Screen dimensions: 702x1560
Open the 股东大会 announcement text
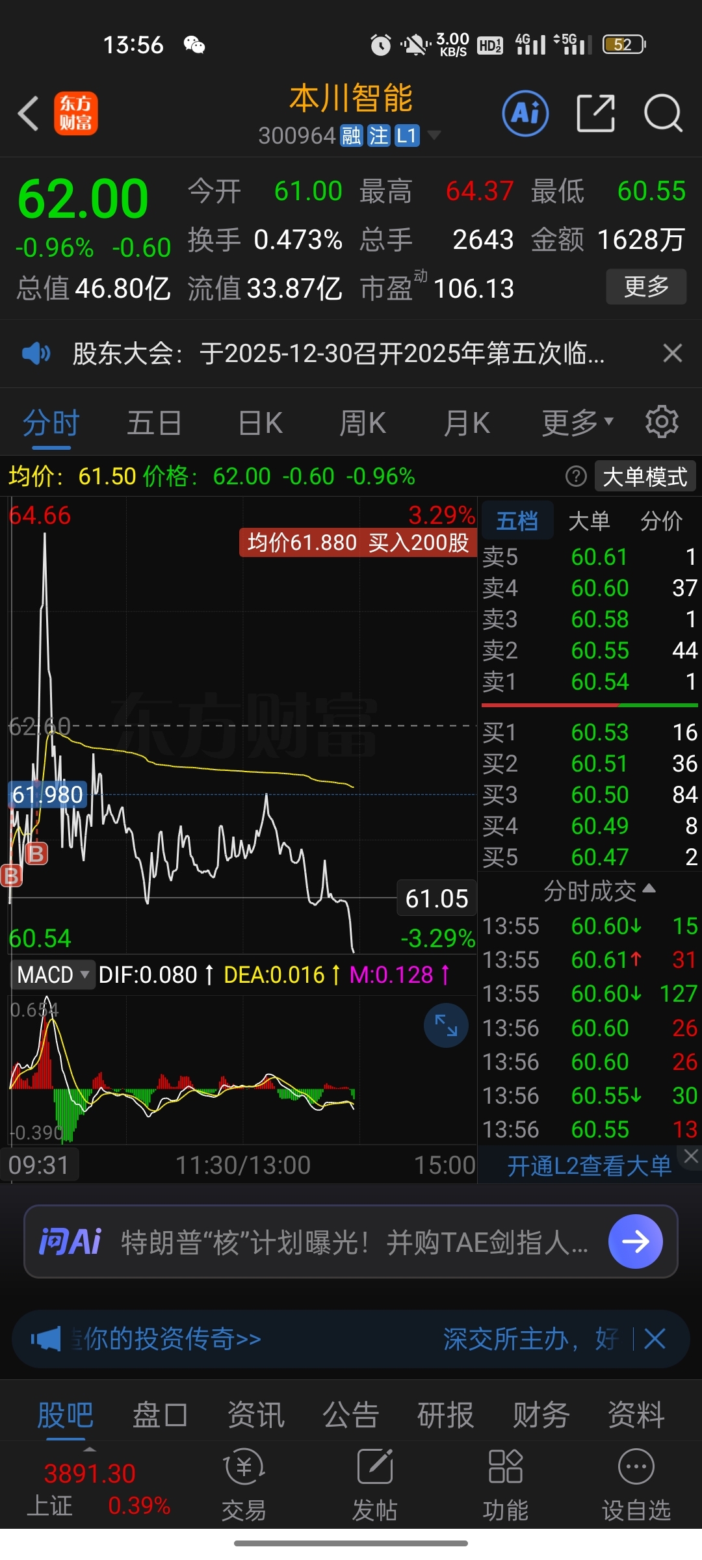(338, 354)
